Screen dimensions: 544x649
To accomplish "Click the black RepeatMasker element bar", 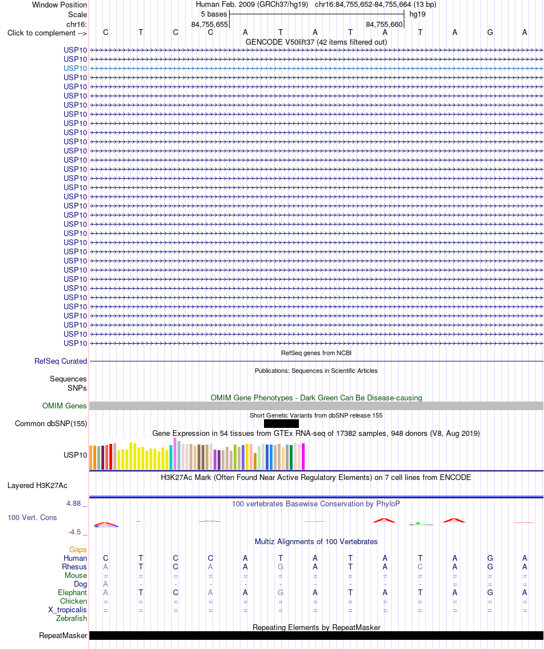I will [x=316, y=635].
